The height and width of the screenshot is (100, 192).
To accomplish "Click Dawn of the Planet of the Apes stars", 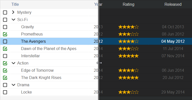I will 129,48.
